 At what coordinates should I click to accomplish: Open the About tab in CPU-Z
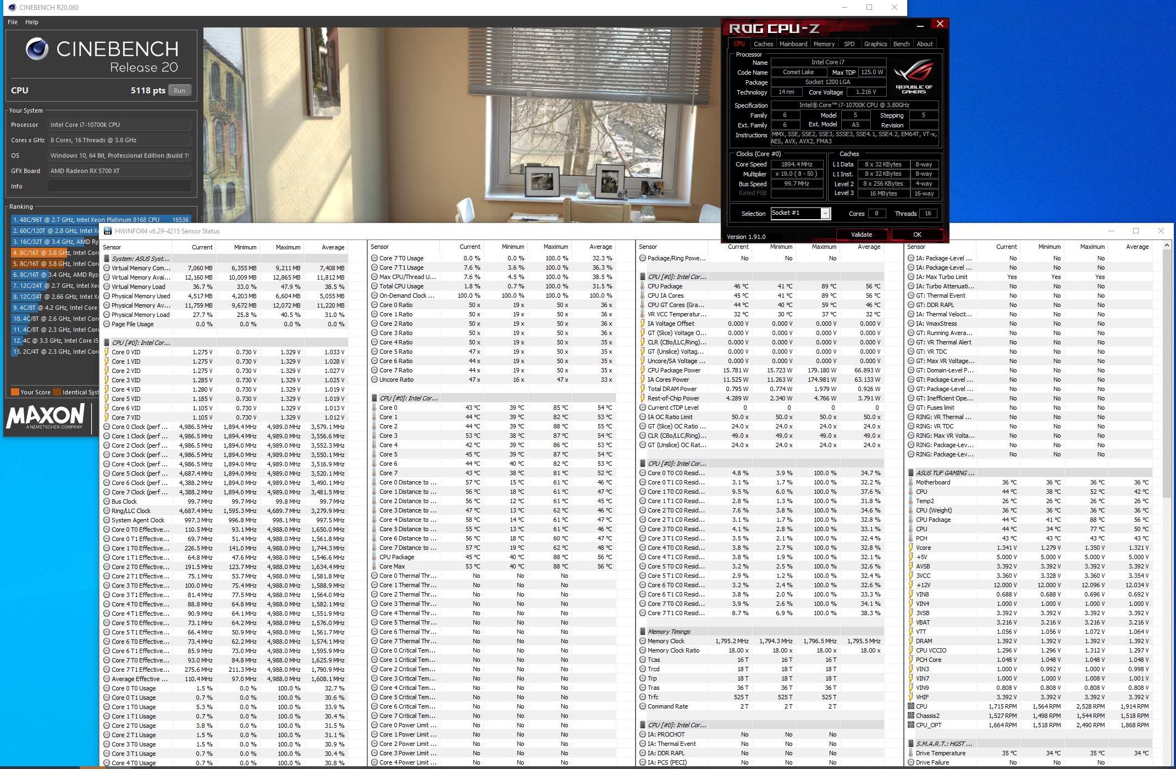(925, 44)
